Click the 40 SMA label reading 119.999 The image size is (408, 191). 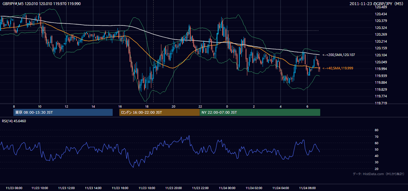pos(338,68)
